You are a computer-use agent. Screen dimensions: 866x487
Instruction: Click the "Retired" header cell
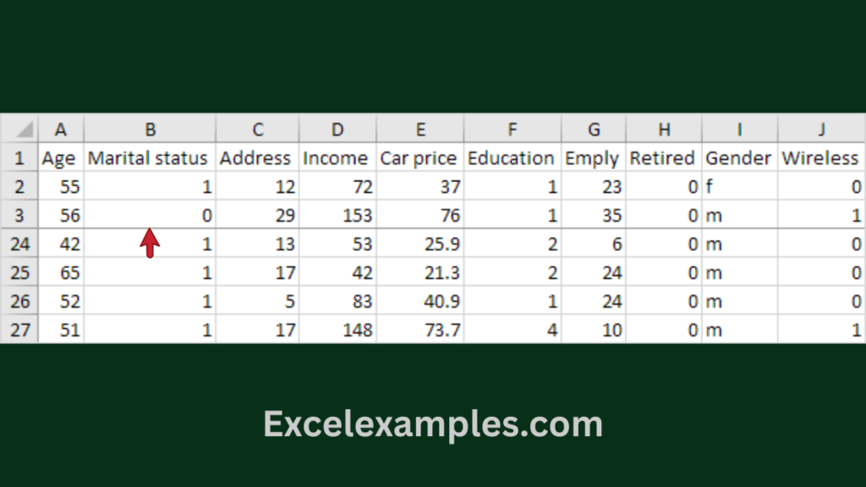point(662,158)
